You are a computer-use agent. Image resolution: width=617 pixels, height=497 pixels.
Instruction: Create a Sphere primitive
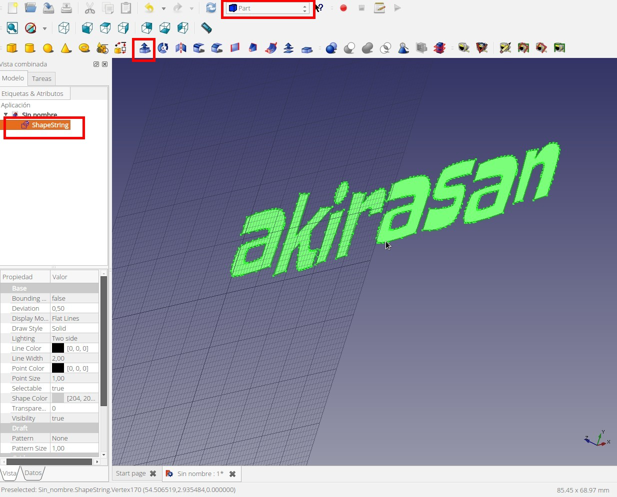pos(48,48)
